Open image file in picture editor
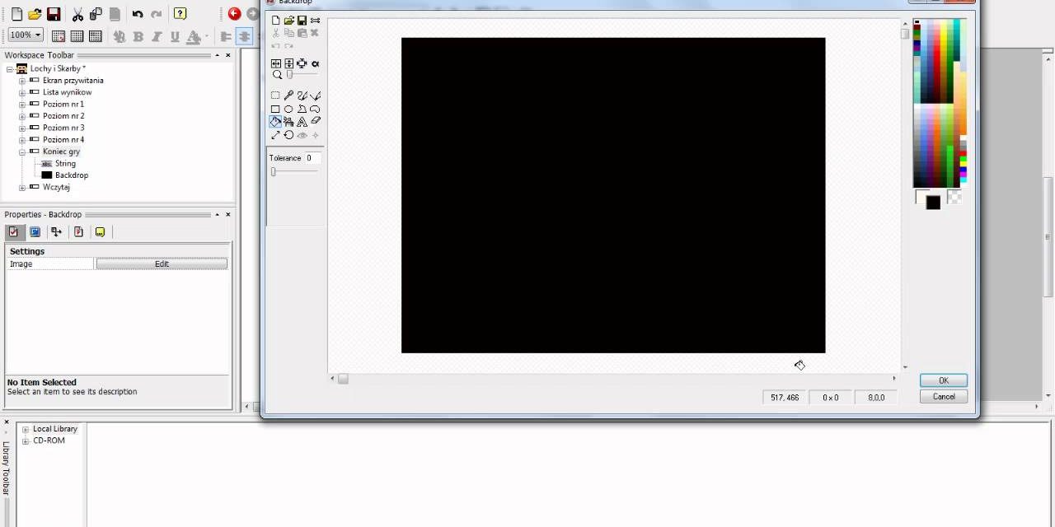 tap(288, 21)
